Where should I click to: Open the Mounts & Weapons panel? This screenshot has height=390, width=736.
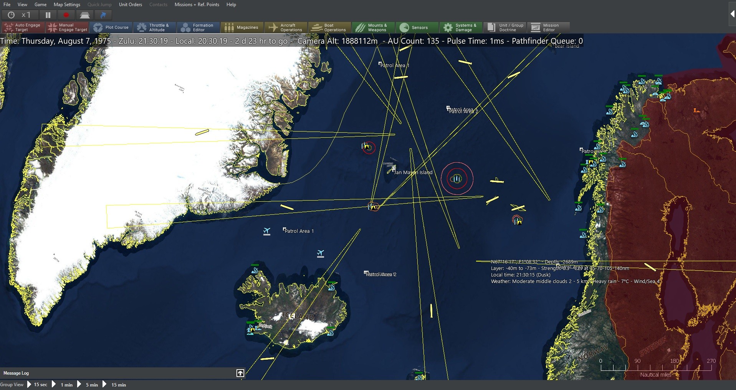(373, 27)
